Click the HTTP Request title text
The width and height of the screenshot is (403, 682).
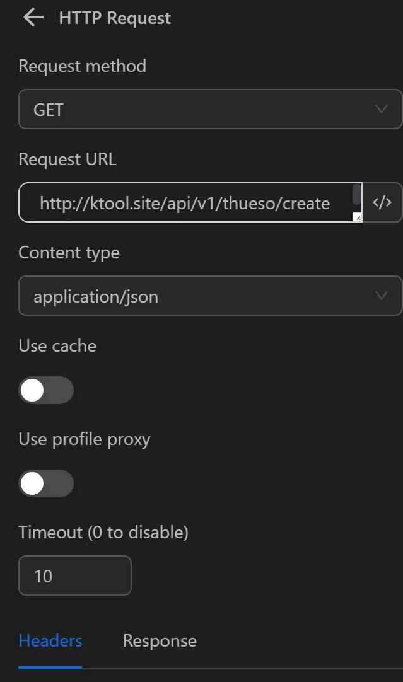click(114, 18)
